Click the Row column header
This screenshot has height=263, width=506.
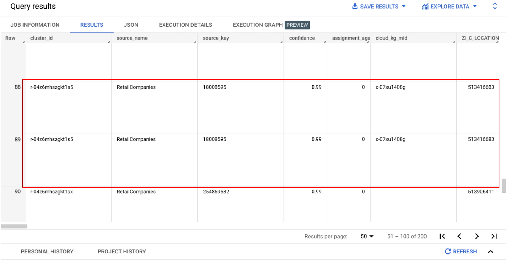click(x=10, y=38)
